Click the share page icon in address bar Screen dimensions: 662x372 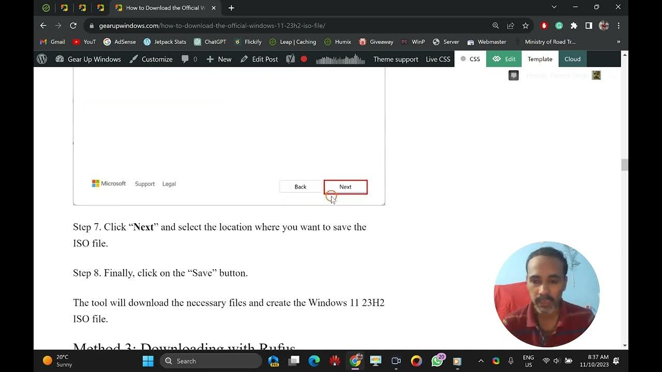click(510, 25)
